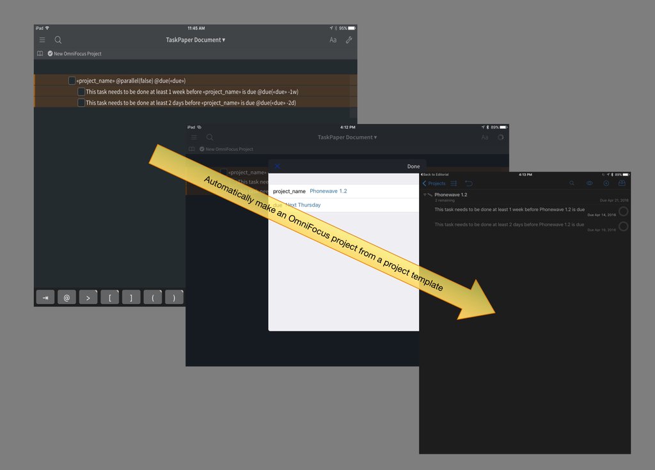Tap the inbox tray icon in OmniFocus
655x470 pixels.
[x=622, y=183]
